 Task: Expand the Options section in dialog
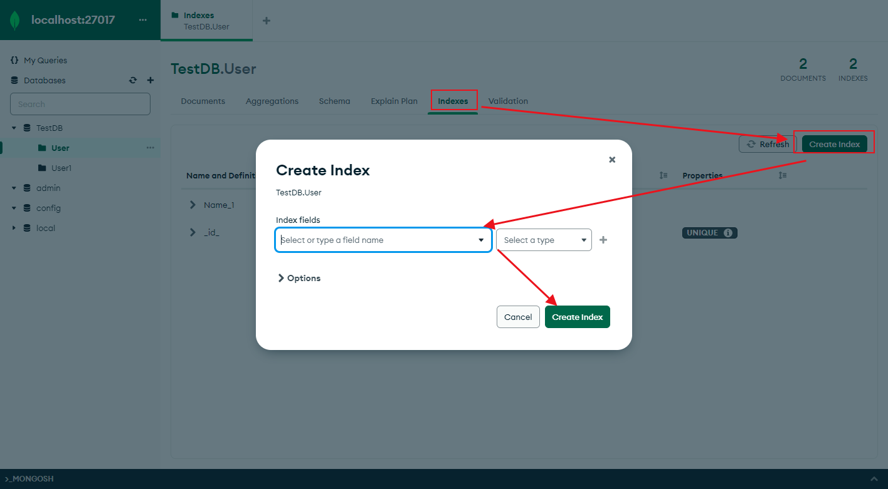click(299, 278)
